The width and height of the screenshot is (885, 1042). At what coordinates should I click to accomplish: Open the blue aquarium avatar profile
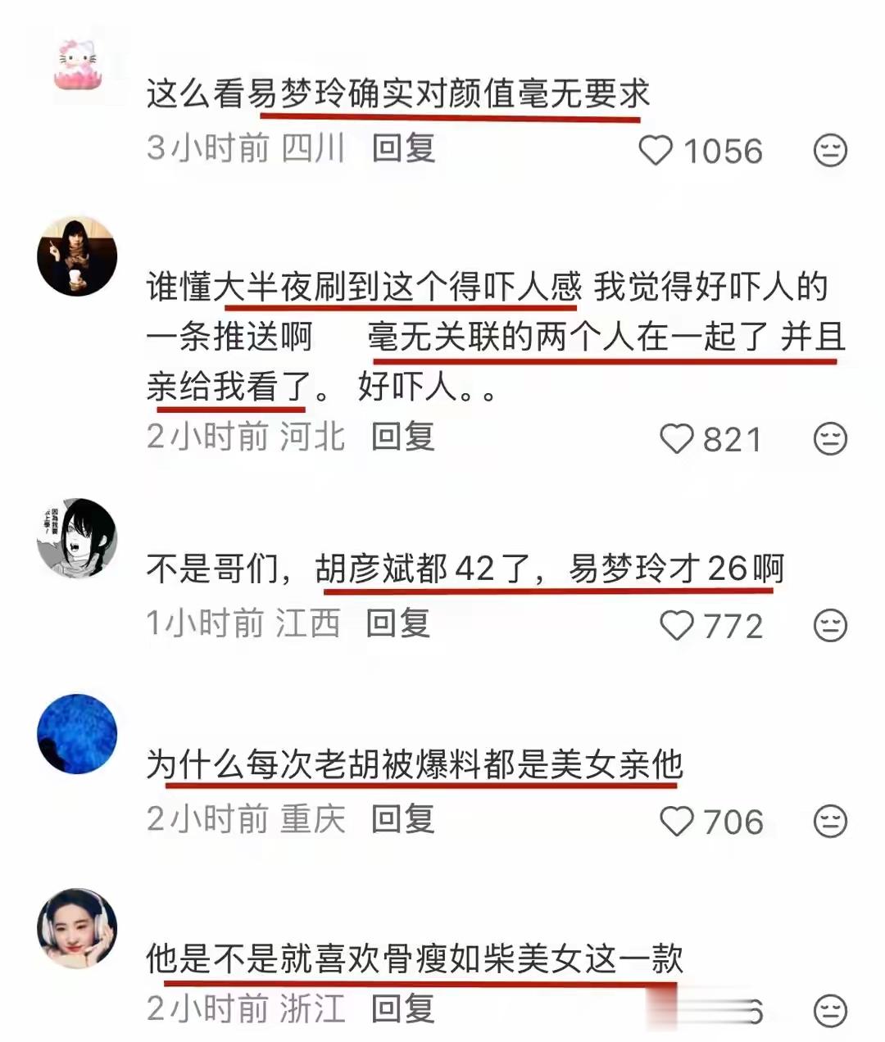(x=77, y=734)
